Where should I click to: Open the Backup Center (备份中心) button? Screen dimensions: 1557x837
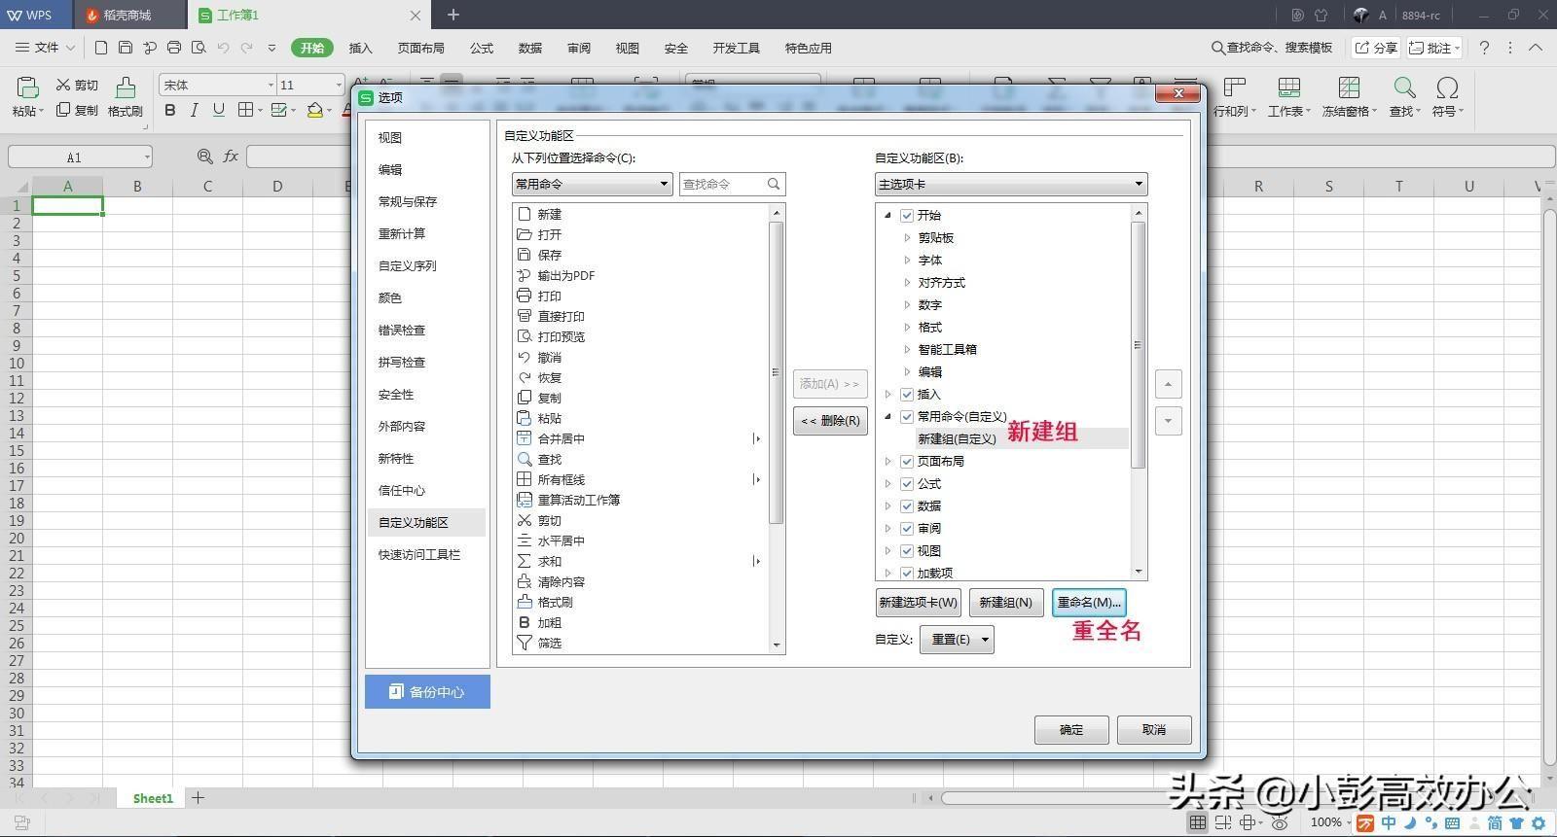427,692
